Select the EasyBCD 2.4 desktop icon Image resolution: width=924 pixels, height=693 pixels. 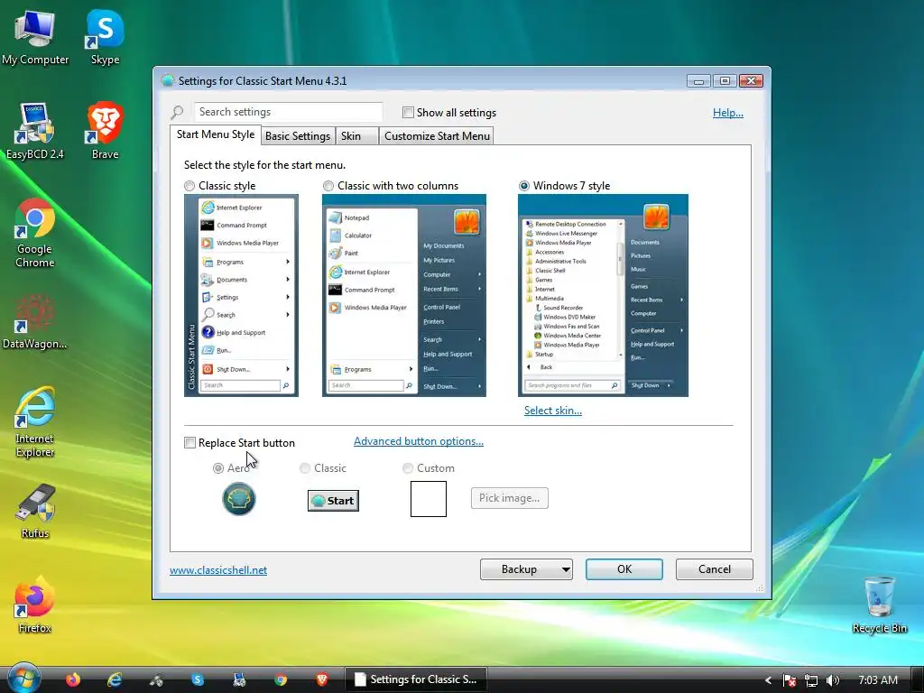[35, 131]
